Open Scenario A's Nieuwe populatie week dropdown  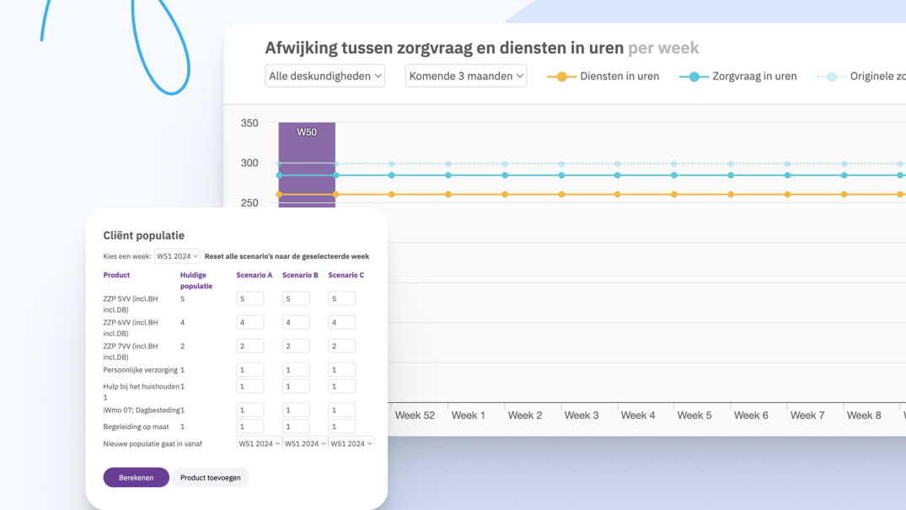click(x=258, y=443)
